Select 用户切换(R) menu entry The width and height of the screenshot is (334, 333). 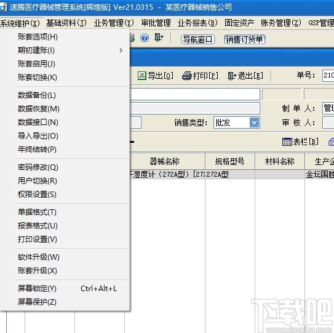tap(65, 181)
